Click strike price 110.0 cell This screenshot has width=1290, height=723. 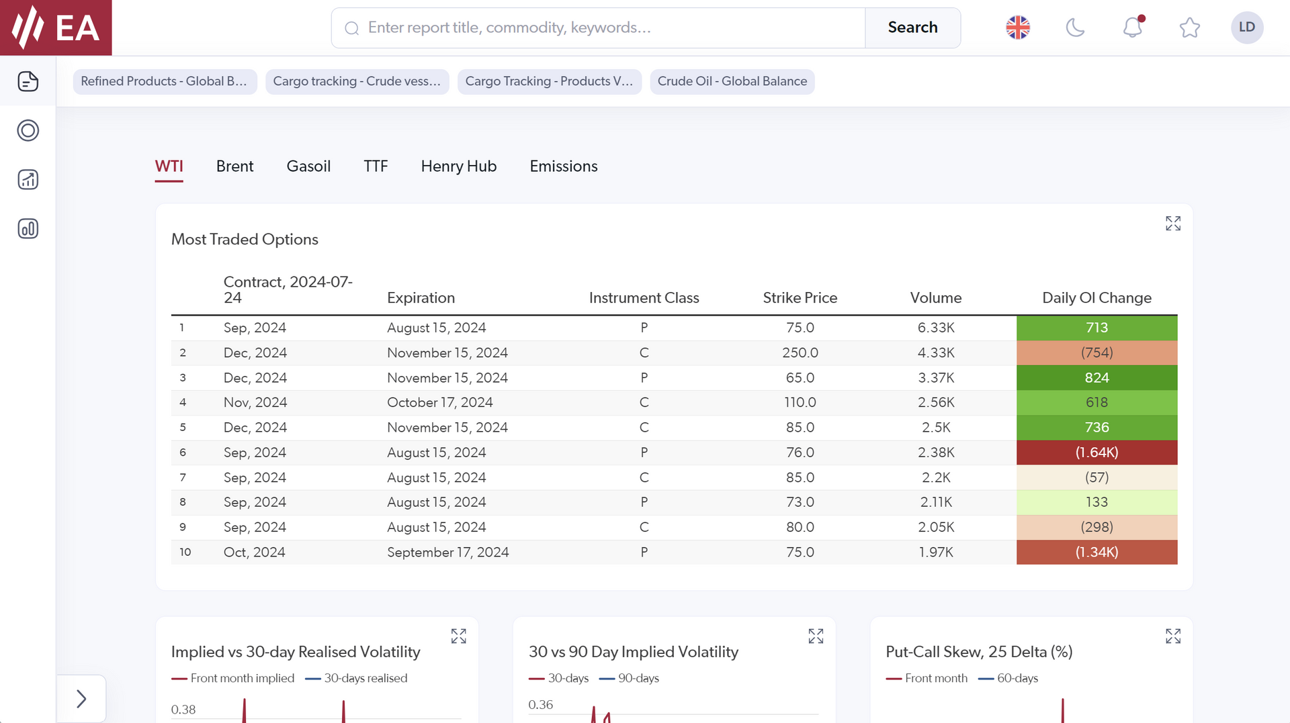pos(800,403)
